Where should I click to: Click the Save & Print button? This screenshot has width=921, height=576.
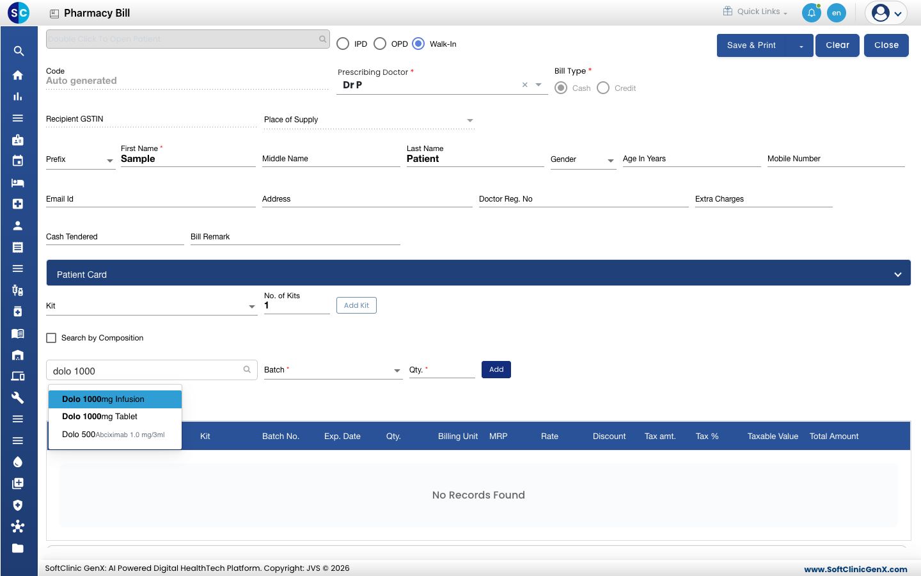point(752,45)
